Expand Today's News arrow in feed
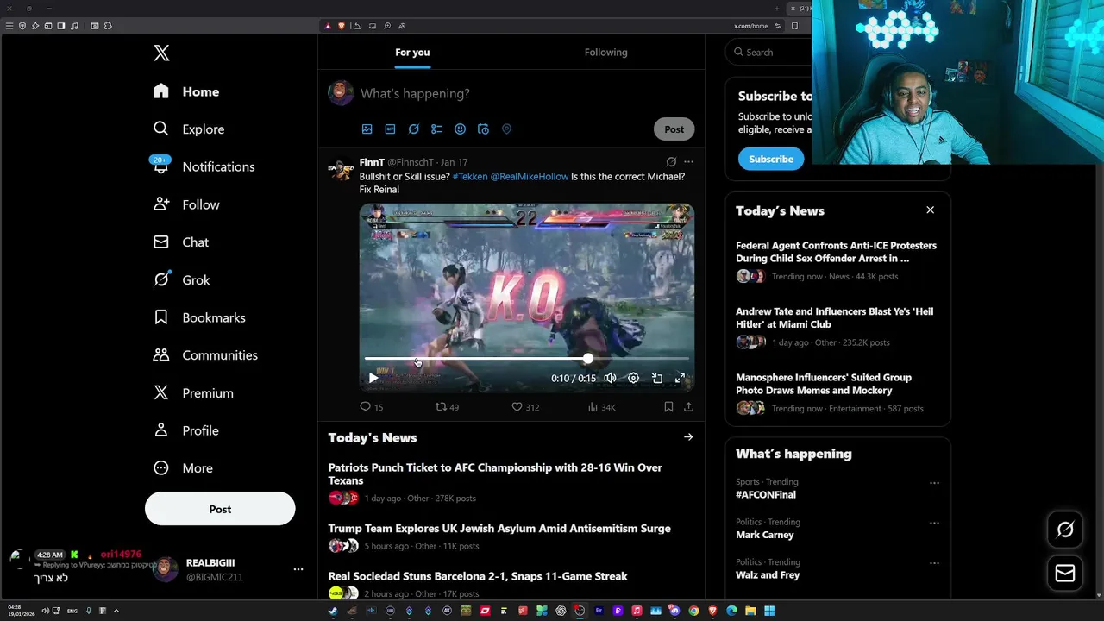1104x621 pixels. [x=688, y=437]
